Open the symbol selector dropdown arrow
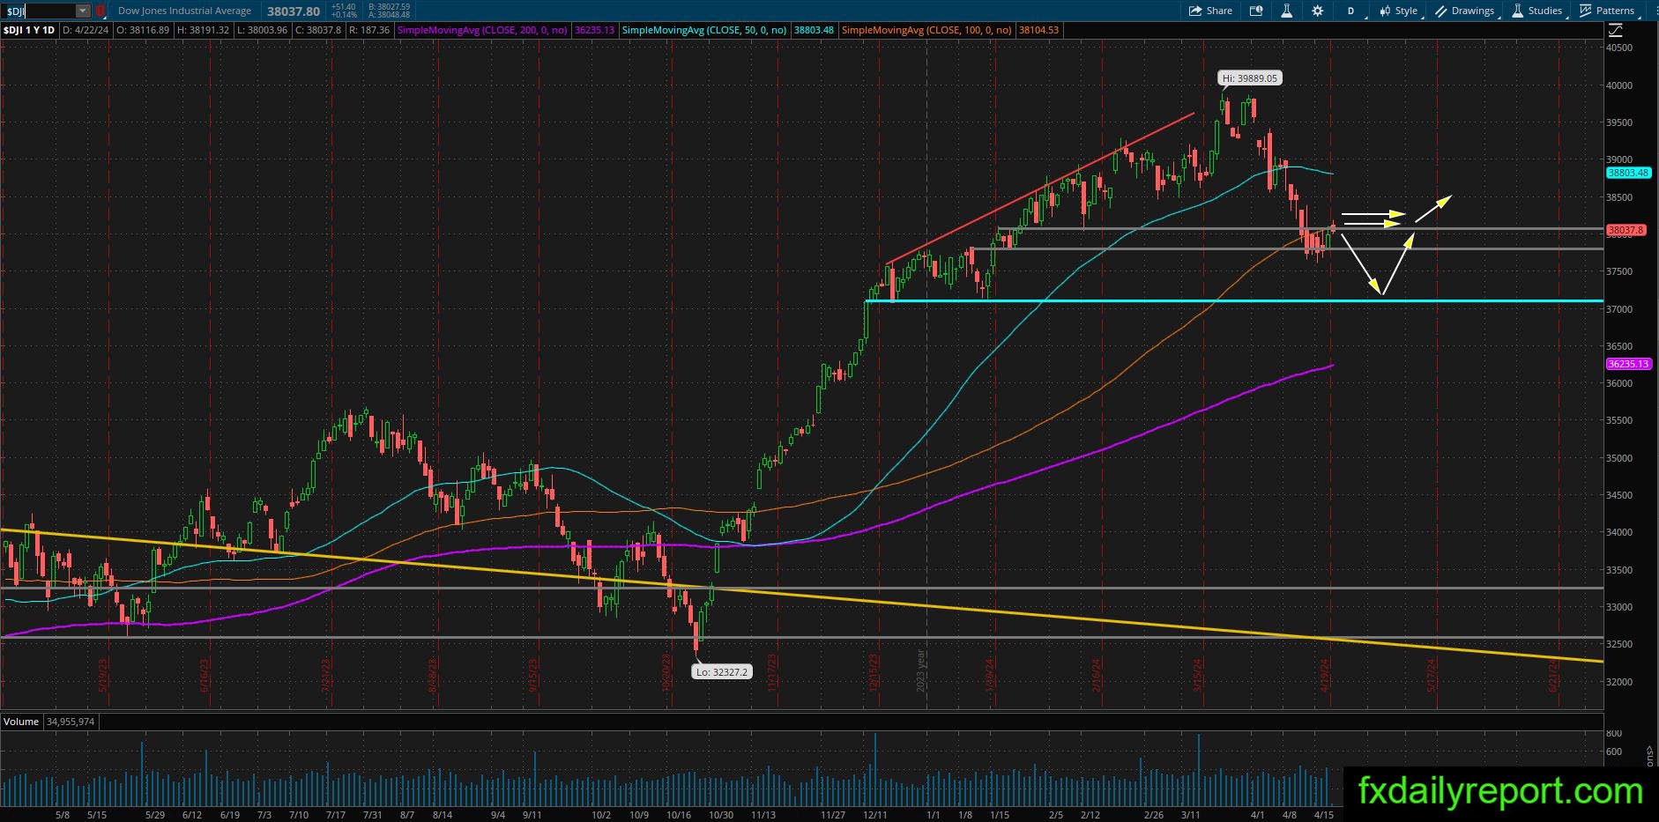This screenshot has height=822, width=1659. tap(83, 11)
